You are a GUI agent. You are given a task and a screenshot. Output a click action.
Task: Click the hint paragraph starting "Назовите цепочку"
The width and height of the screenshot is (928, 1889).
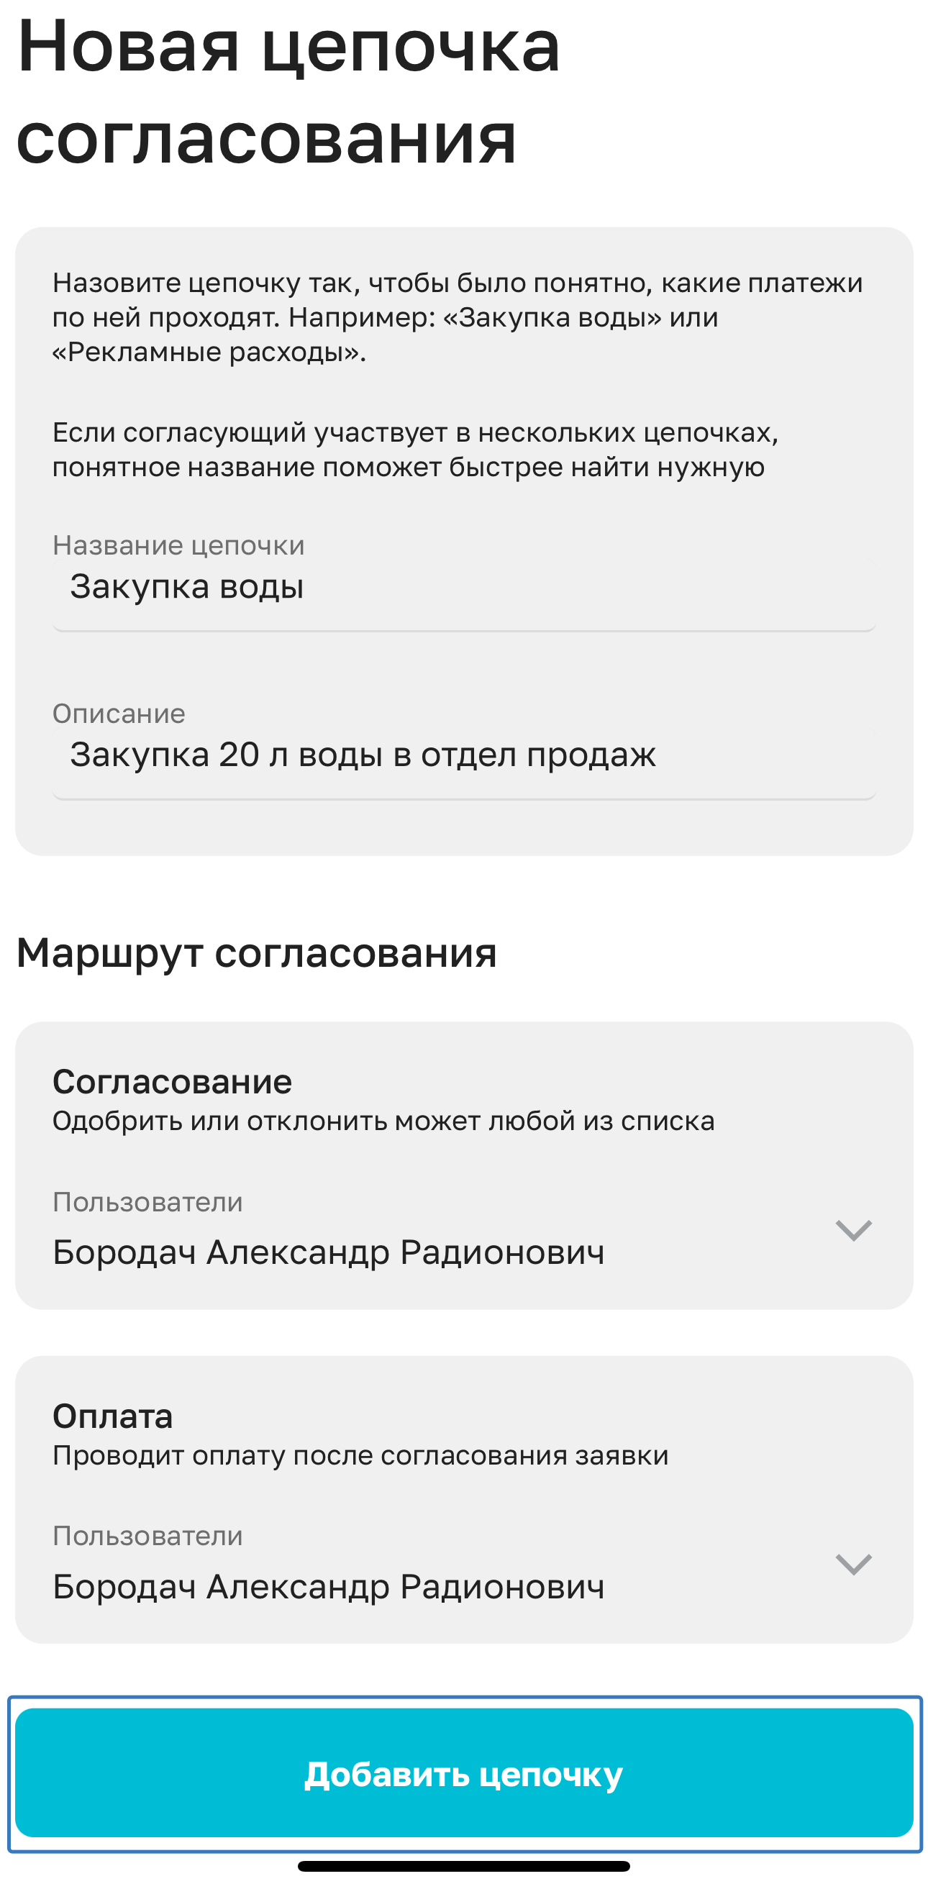coord(456,317)
